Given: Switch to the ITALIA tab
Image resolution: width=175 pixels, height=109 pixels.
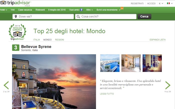Looking at the screenshot, I should pos(36,40).
